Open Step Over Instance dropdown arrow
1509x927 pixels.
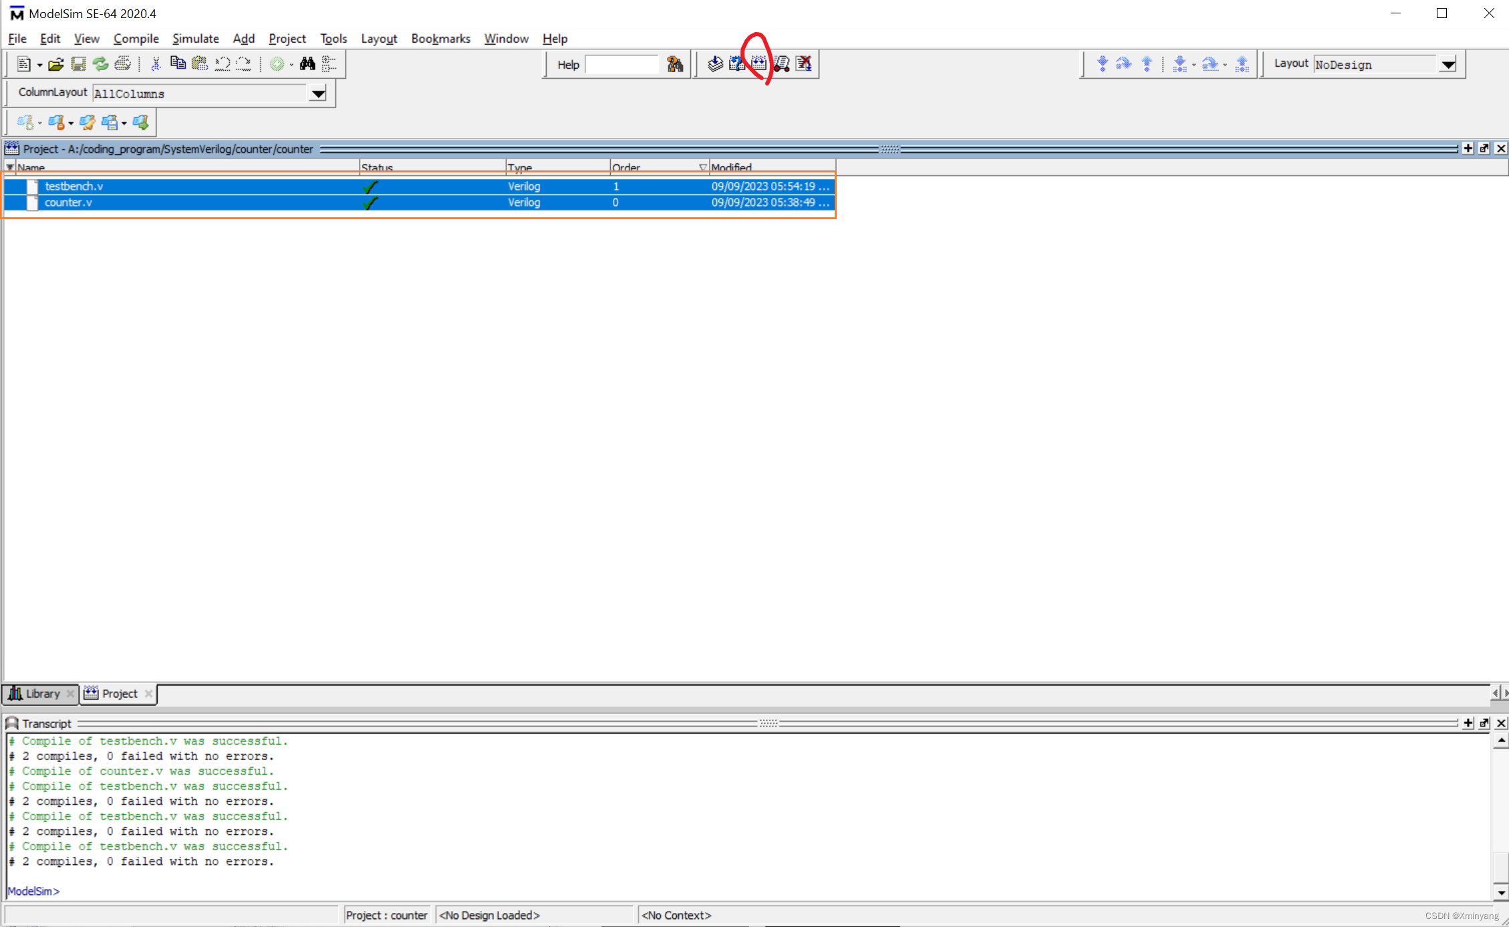(1225, 65)
